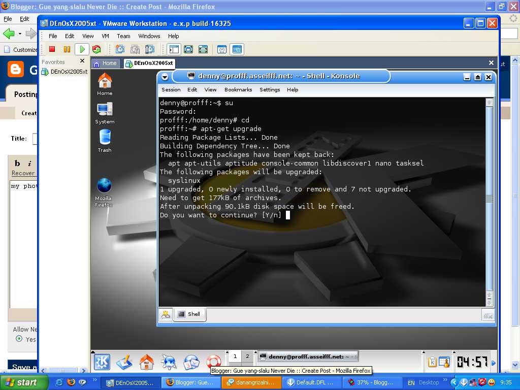Open Firefox Edit menu
520x390 pixels.
click(x=24, y=19)
